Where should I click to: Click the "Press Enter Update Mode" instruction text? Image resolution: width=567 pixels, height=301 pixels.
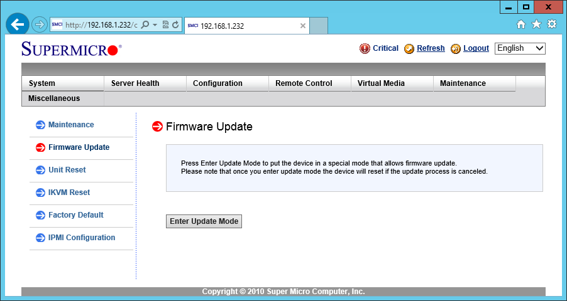pos(319,163)
